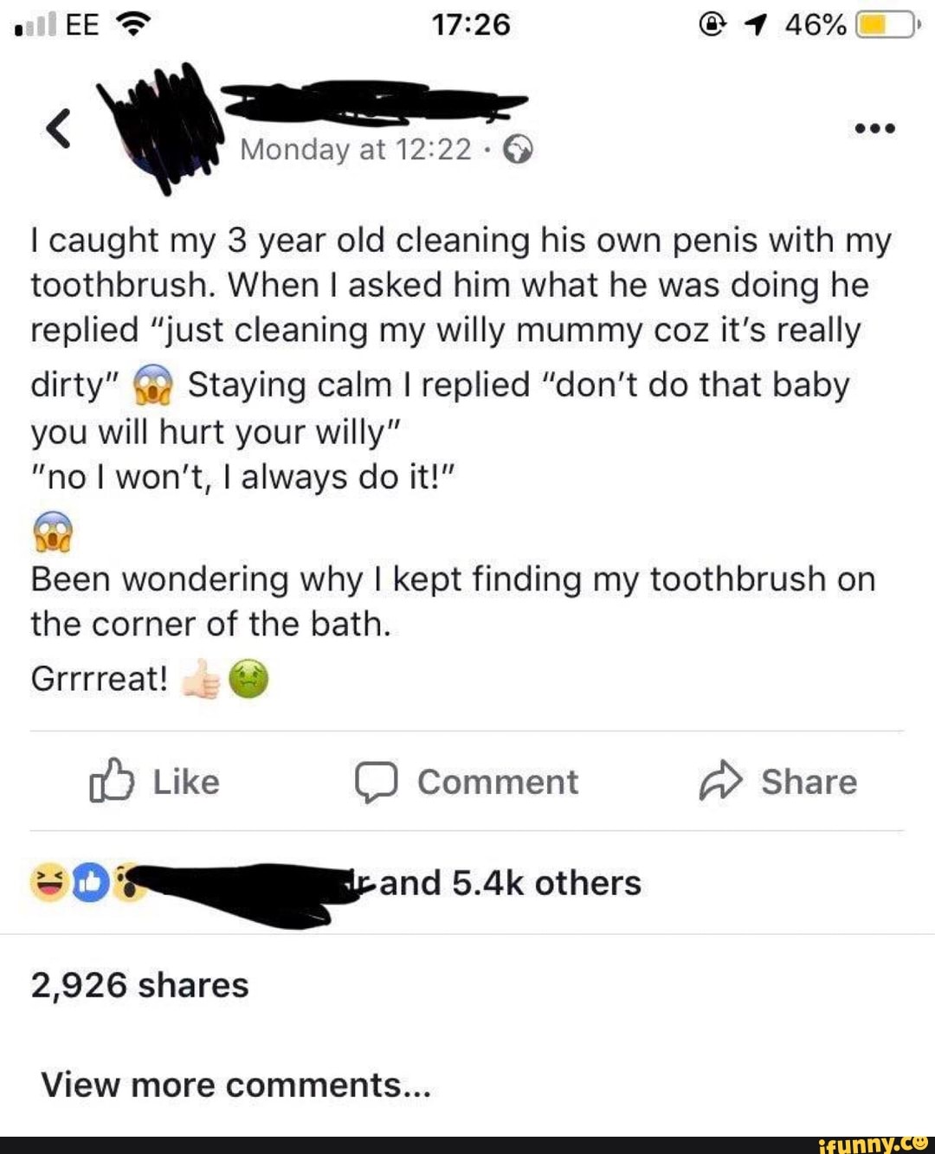
Task: Open the "and 5.4k others" reactions list
Action: click(x=510, y=883)
